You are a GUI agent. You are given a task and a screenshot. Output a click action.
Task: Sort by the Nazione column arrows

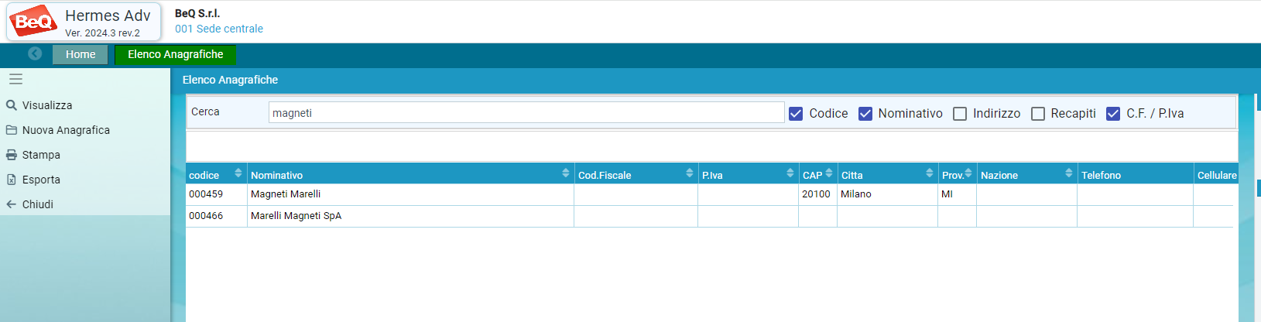coord(1069,173)
